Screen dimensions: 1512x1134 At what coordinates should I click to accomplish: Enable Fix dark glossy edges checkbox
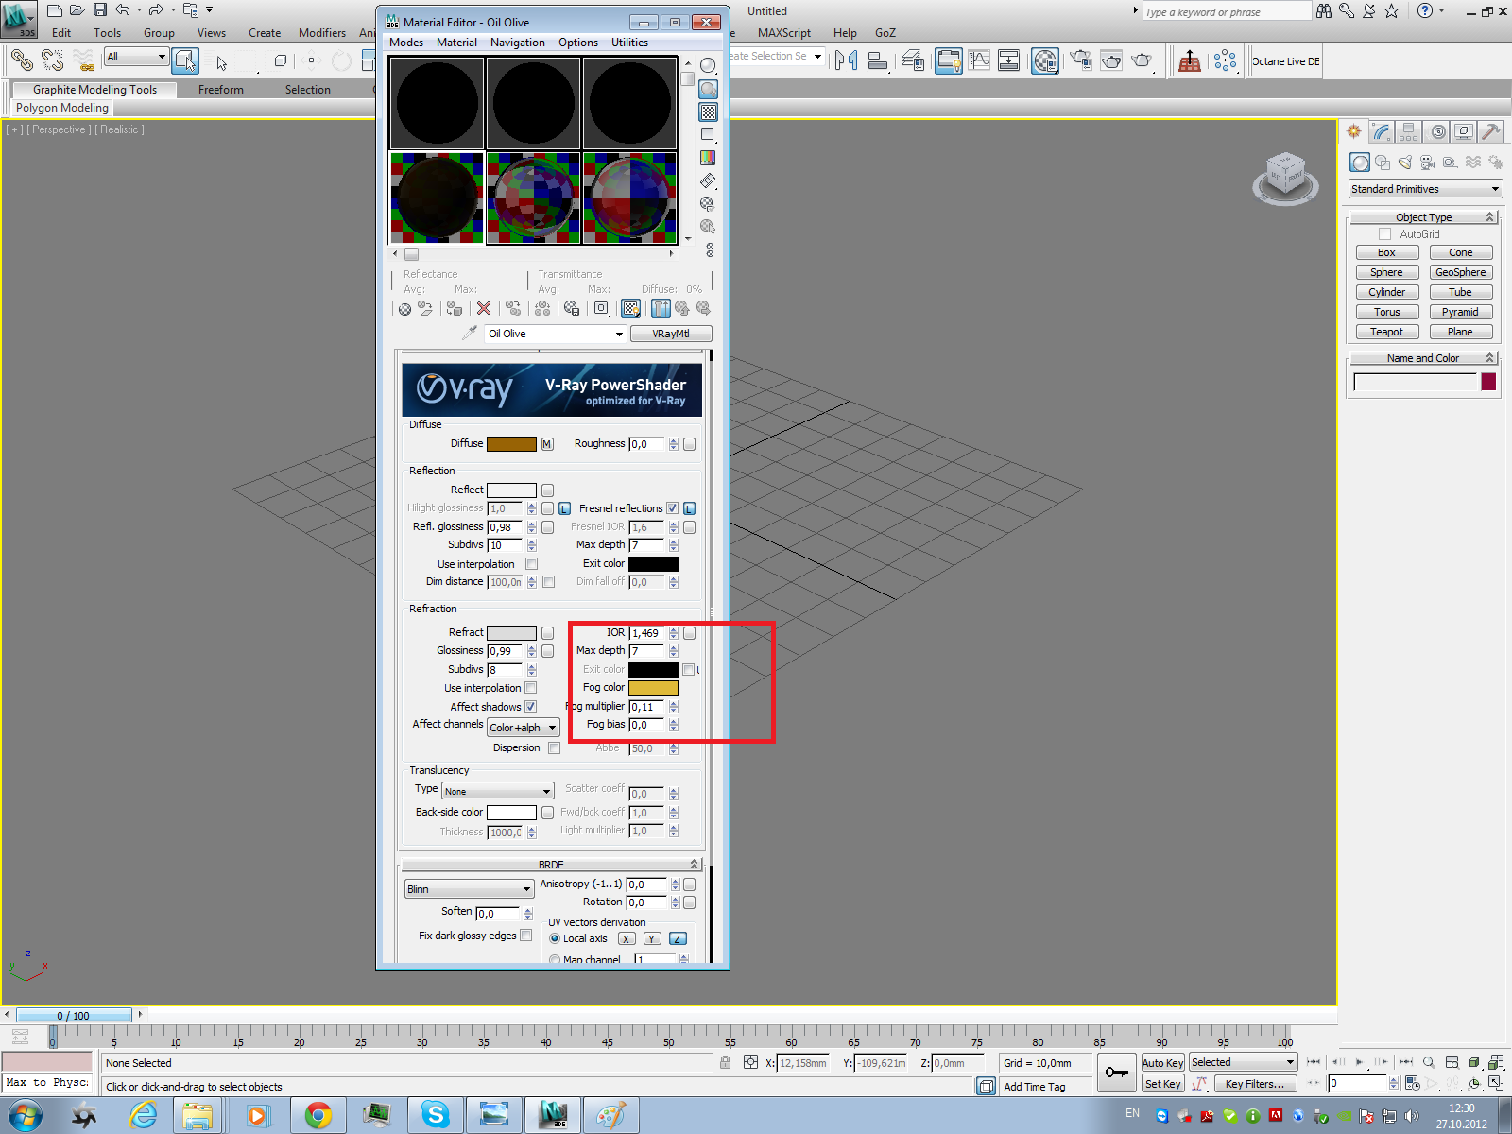click(x=525, y=936)
